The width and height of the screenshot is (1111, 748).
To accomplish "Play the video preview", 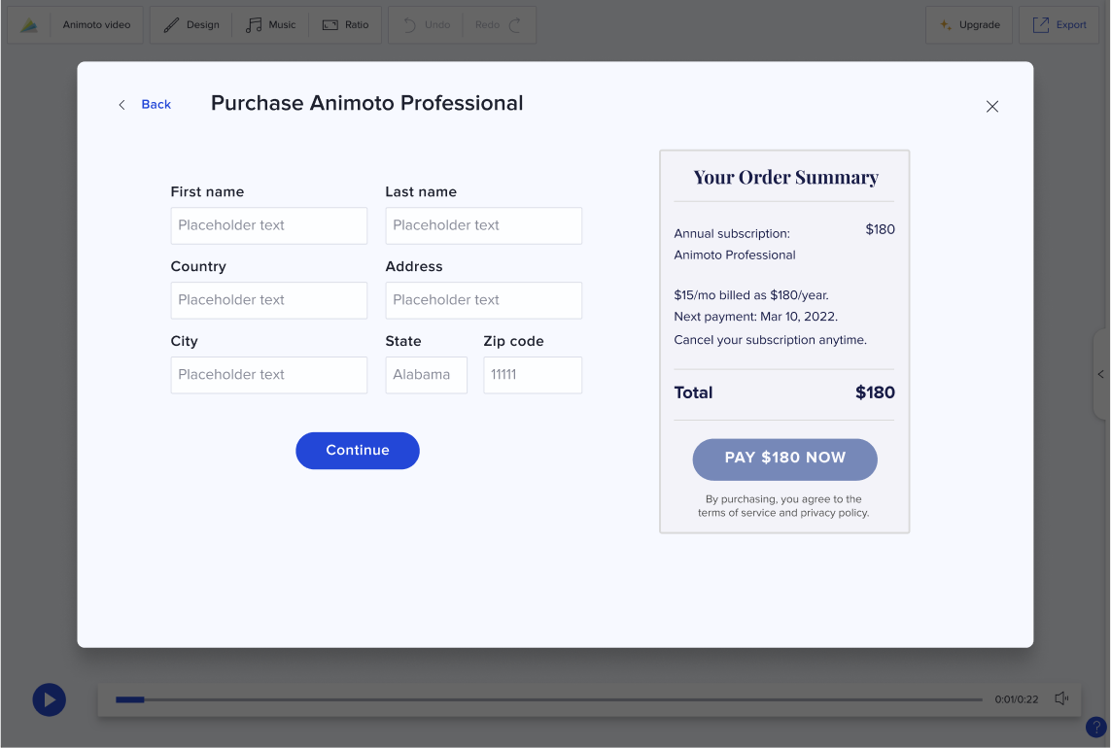I will [49, 699].
